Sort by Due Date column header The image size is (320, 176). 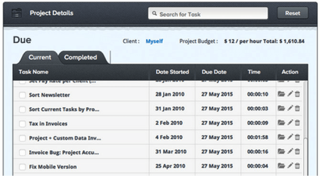pos(214,72)
